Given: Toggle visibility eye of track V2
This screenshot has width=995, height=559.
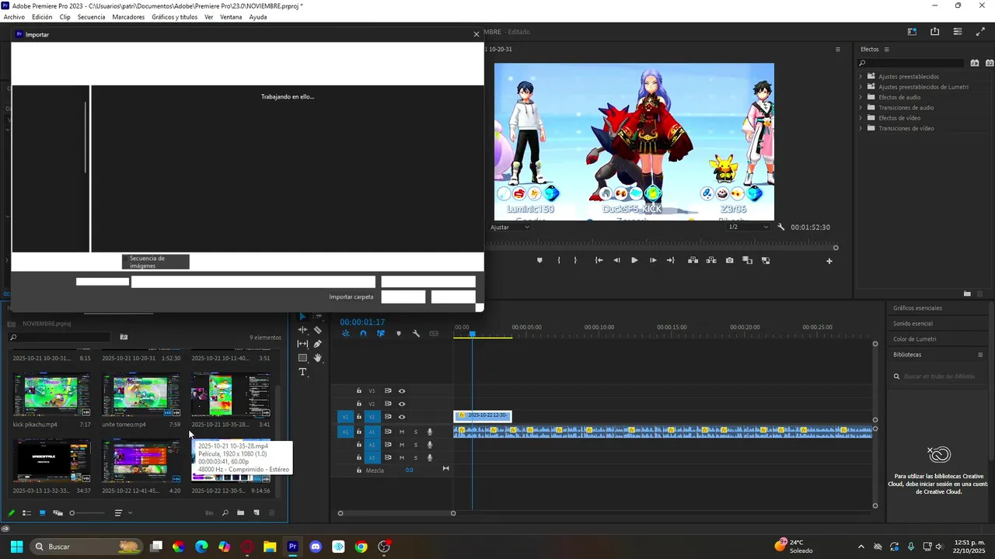Looking at the screenshot, I should [x=402, y=404].
